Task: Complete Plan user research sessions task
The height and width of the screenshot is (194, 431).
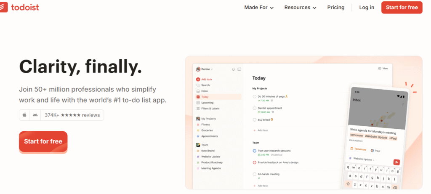Action: tap(255, 151)
